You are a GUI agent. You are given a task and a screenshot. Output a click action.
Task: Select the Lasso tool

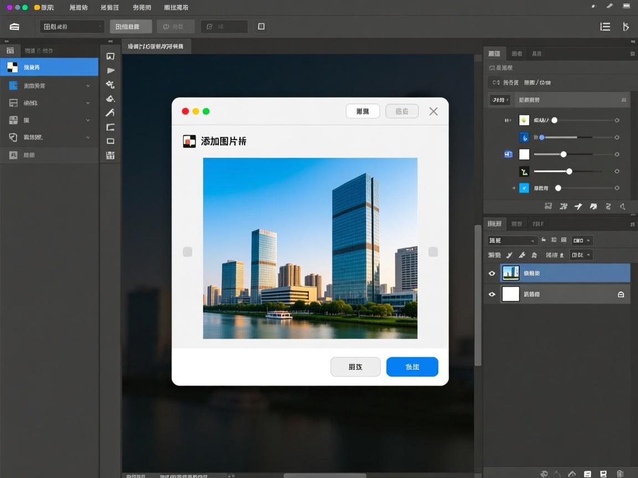pyautogui.click(x=110, y=84)
